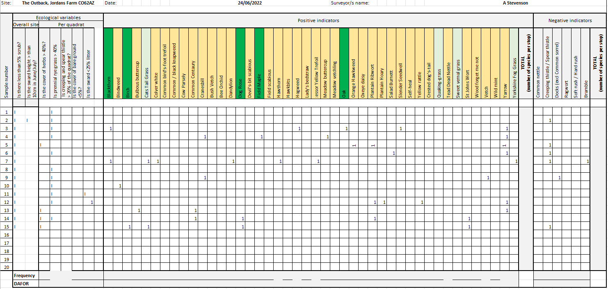The height and width of the screenshot is (289, 608).
Task: Select the 'Positive indicators' header
Action: point(318,20)
